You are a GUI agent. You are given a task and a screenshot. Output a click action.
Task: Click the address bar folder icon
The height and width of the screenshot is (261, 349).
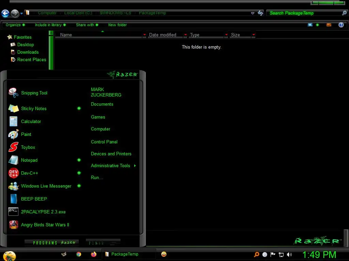point(28,13)
